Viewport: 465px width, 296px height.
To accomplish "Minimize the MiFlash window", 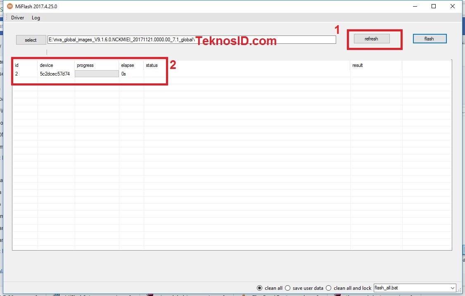I will (415, 6).
